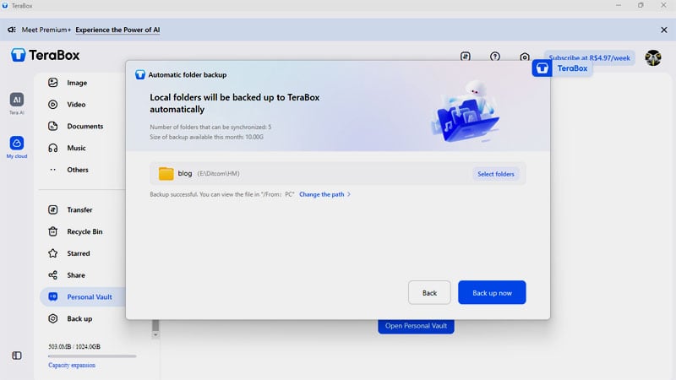Click the Image category icon
Image resolution: width=676 pixels, height=380 pixels.
pos(52,82)
